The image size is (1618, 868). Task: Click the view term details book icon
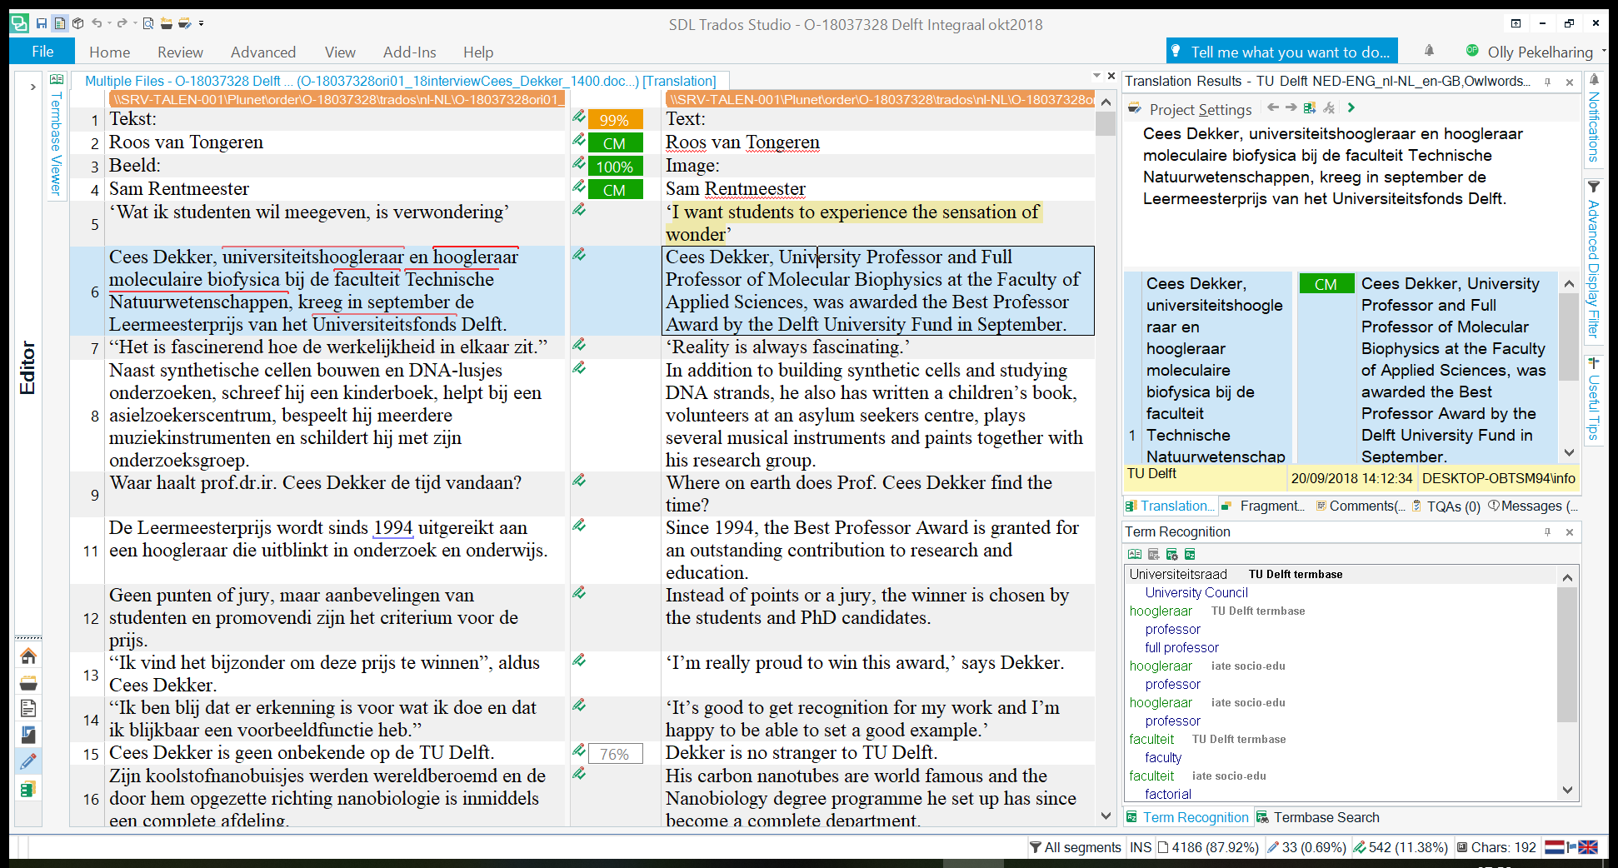pyautogui.click(x=1134, y=554)
